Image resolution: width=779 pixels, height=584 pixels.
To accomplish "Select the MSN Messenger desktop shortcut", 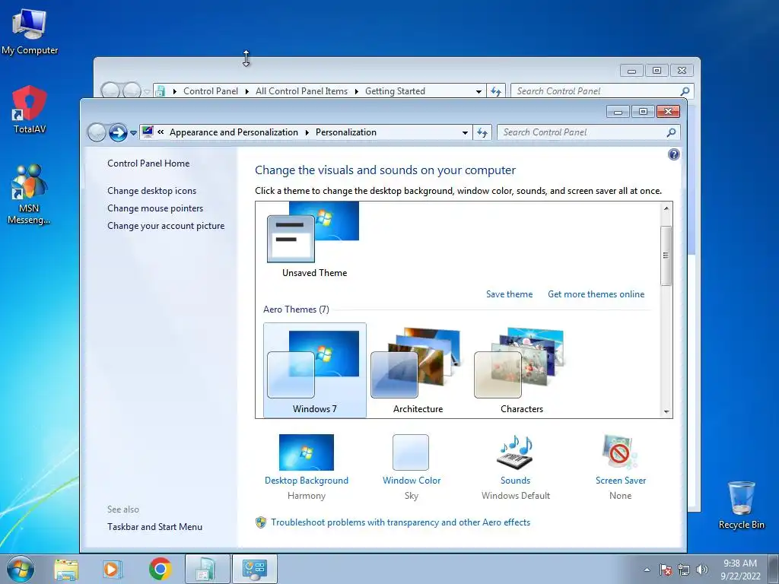I will pos(29,195).
